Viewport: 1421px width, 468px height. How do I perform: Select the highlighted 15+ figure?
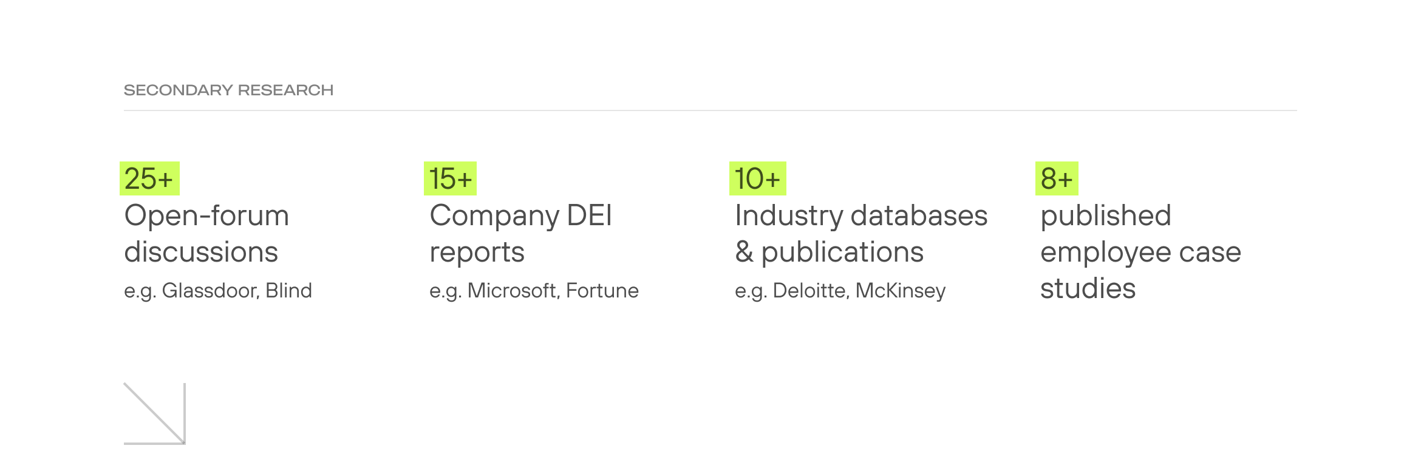click(450, 178)
